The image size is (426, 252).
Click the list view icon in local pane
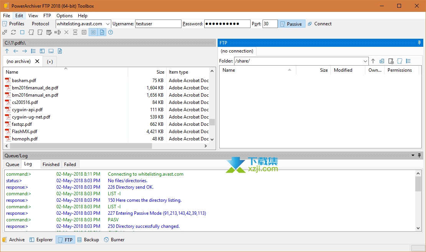coord(33,51)
